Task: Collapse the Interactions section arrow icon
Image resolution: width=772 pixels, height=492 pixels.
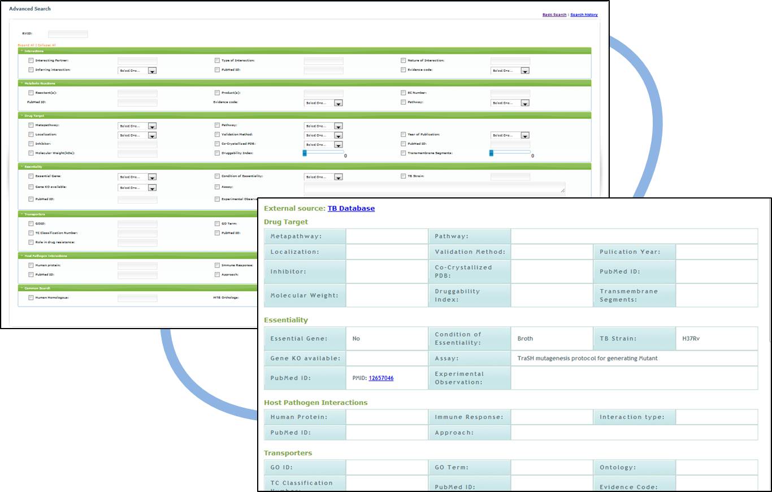Action: (21, 51)
